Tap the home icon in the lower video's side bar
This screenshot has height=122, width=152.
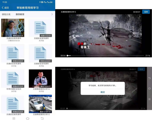149,88
